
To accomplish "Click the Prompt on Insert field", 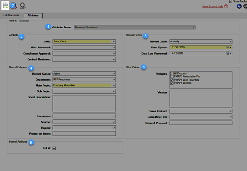I will (84, 134).
